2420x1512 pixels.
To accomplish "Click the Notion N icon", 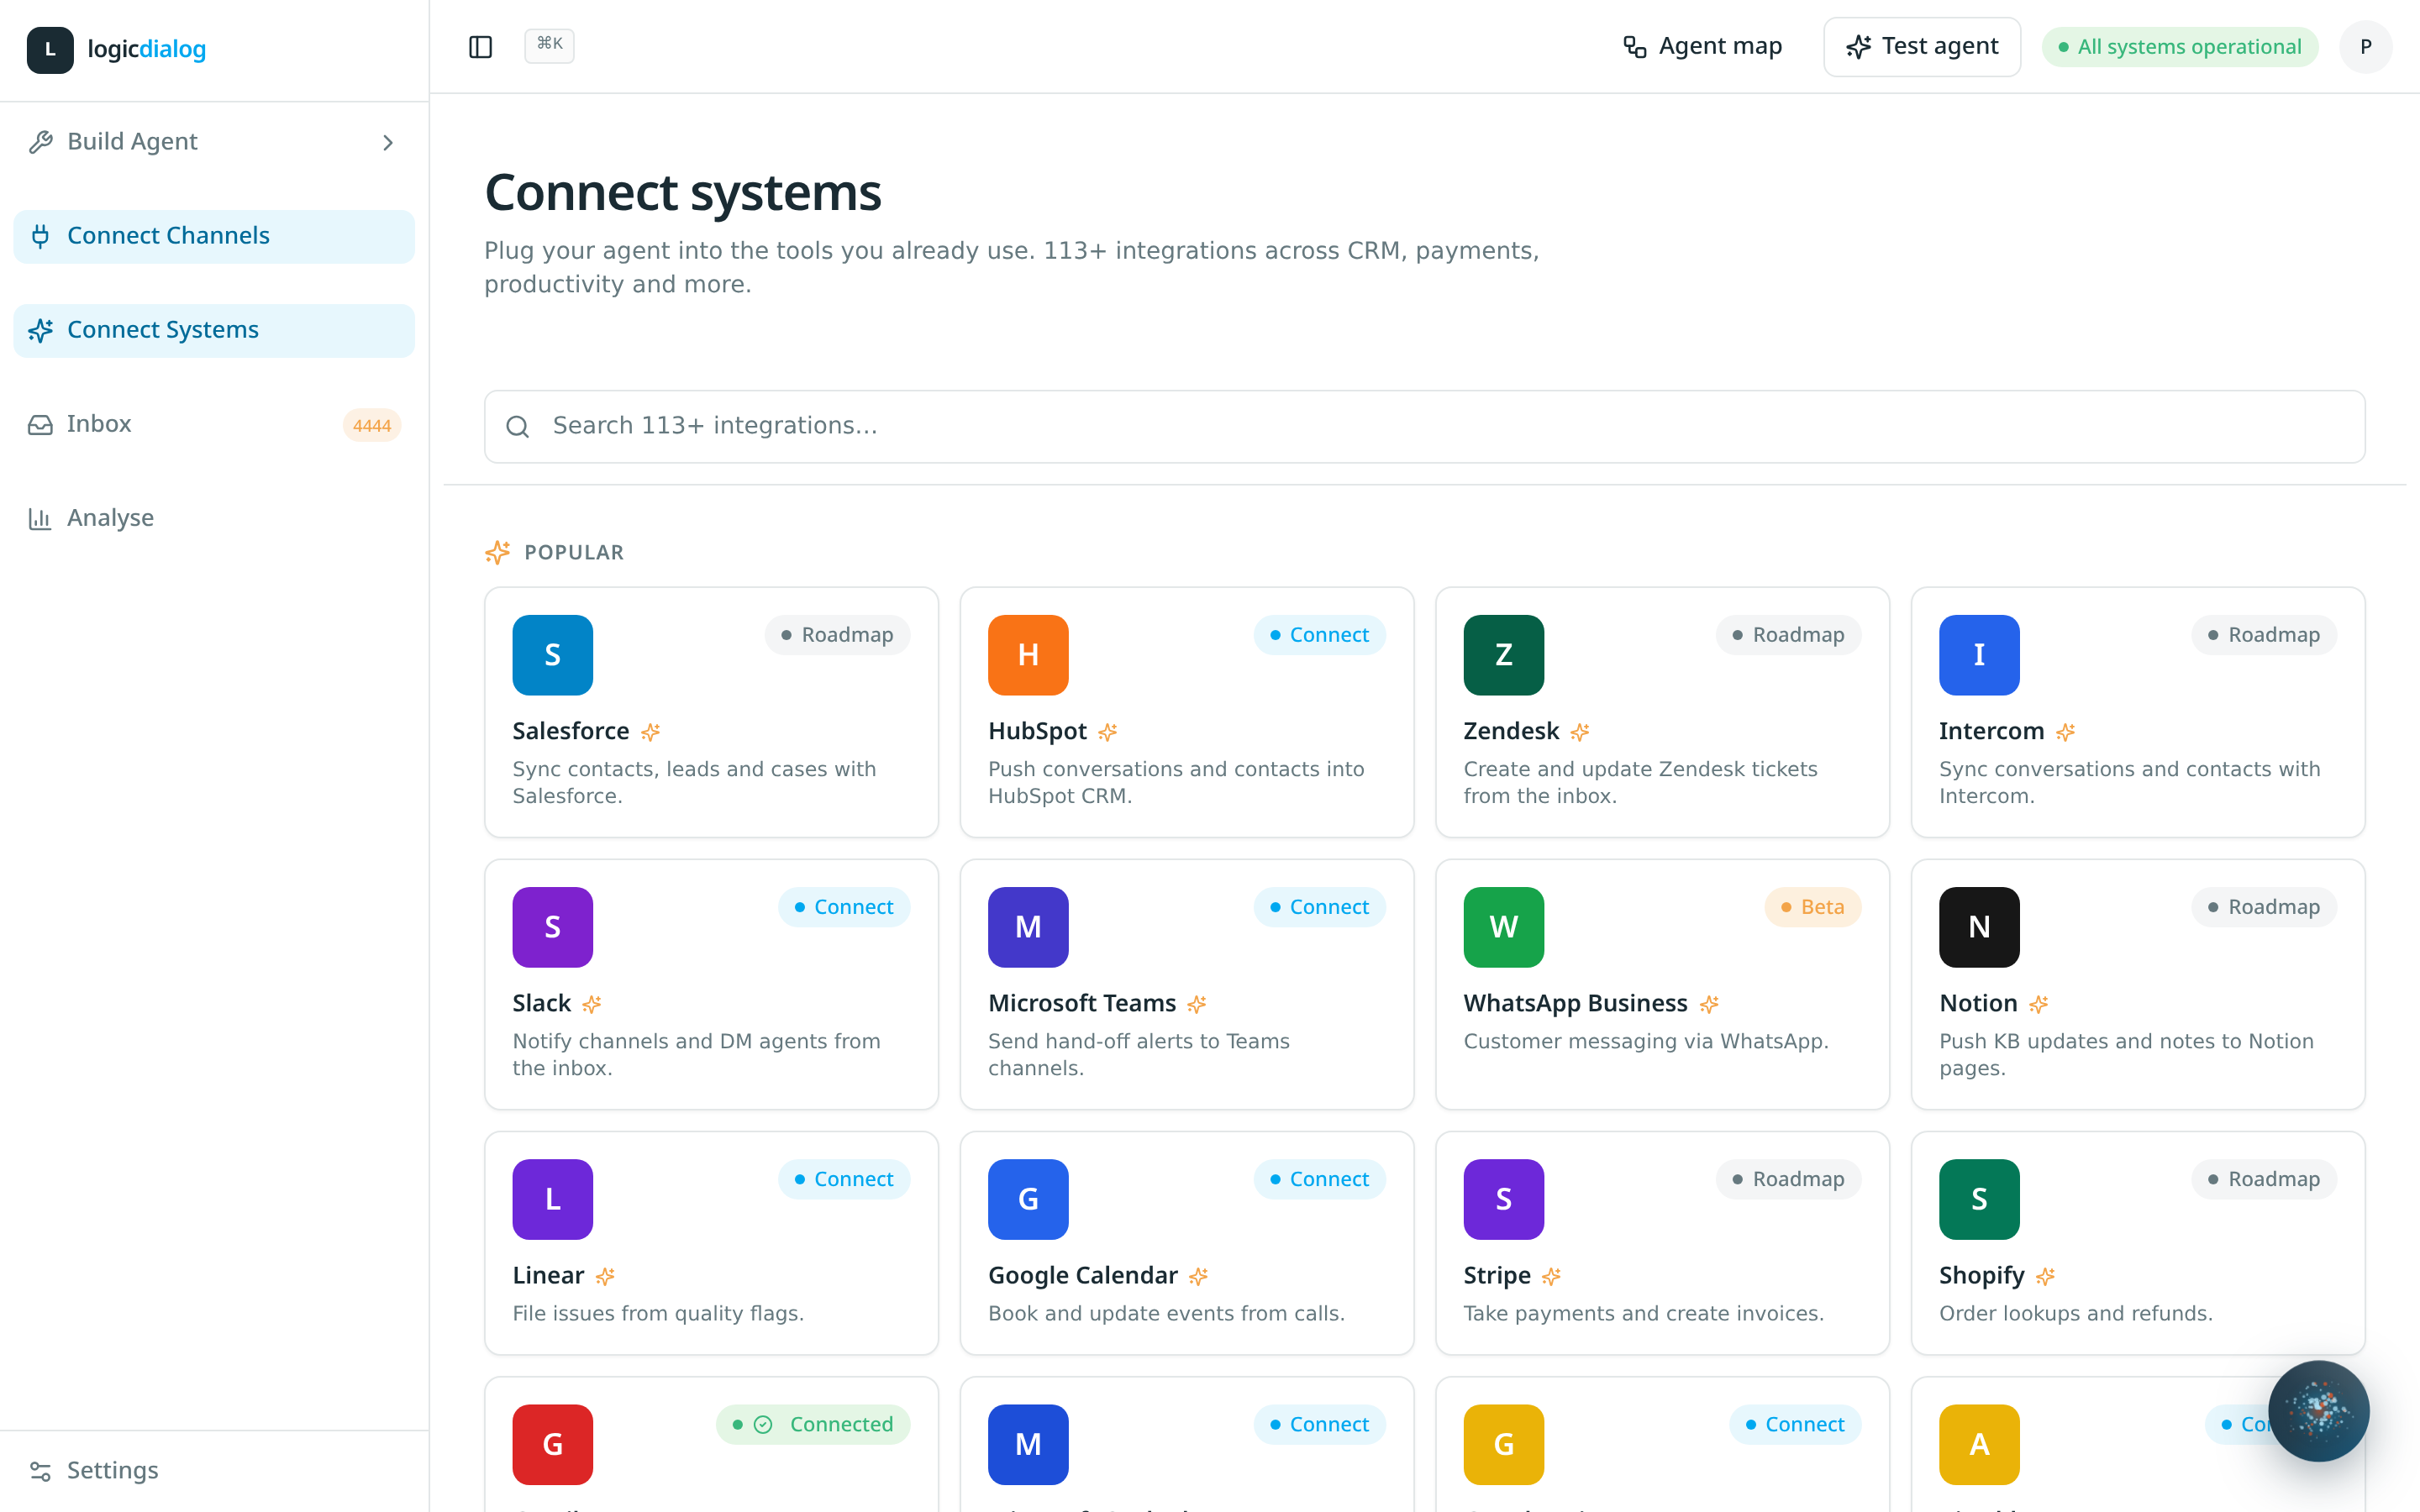I will (x=1979, y=927).
